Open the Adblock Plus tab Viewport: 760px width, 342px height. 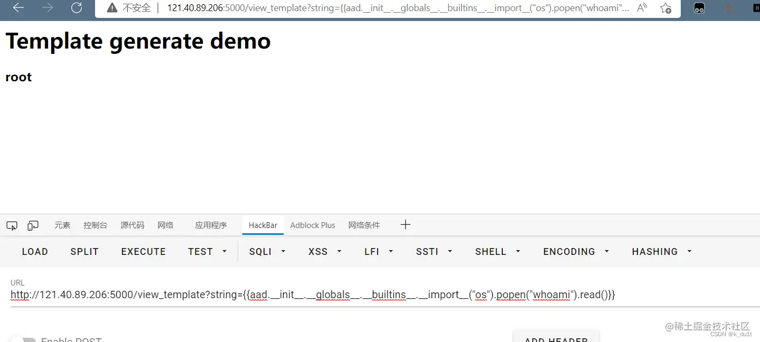tap(313, 225)
